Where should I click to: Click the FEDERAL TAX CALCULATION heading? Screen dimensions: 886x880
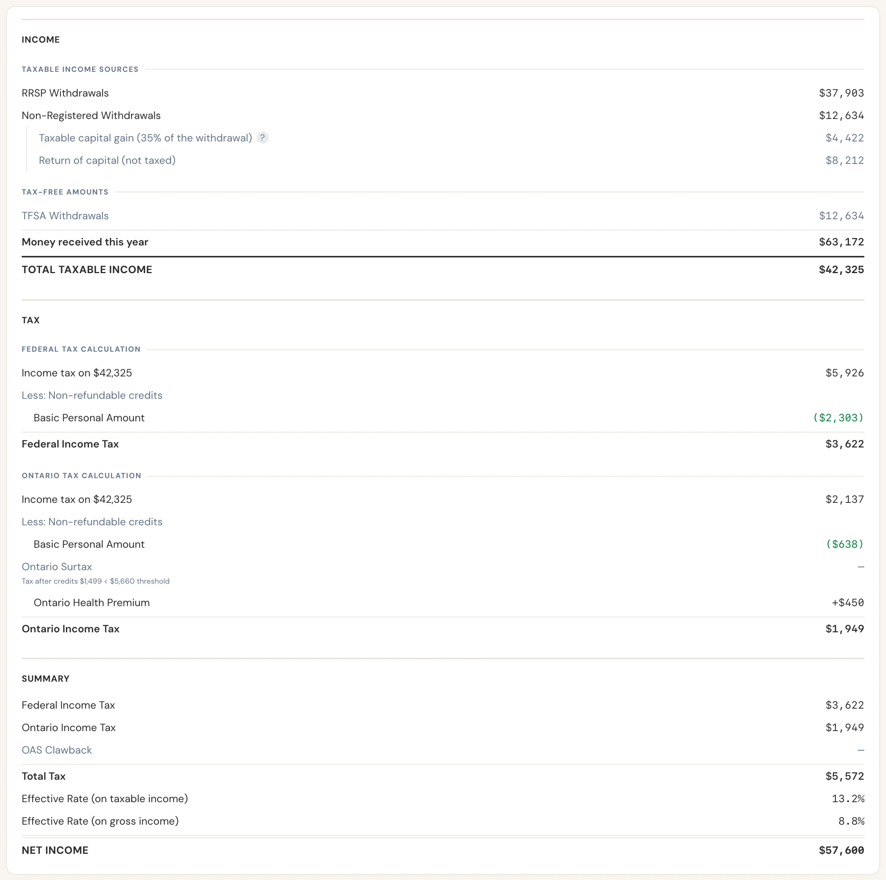point(81,349)
